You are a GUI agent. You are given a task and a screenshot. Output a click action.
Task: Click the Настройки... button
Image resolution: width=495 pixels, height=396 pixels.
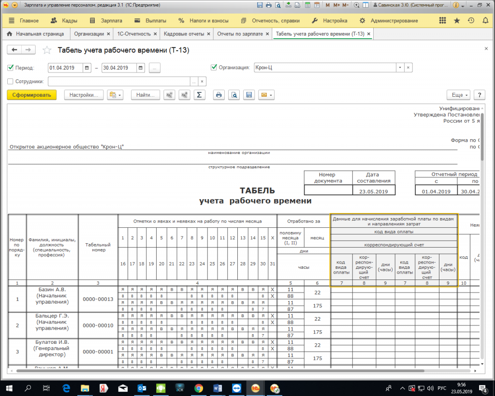[84, 95]
